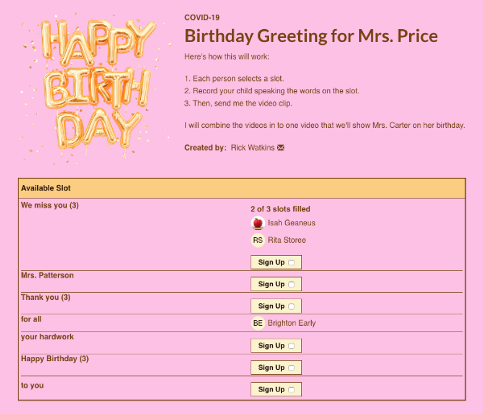
Task: Click Isah Geaneus's apple avatar
Action: tap(258, 223)
